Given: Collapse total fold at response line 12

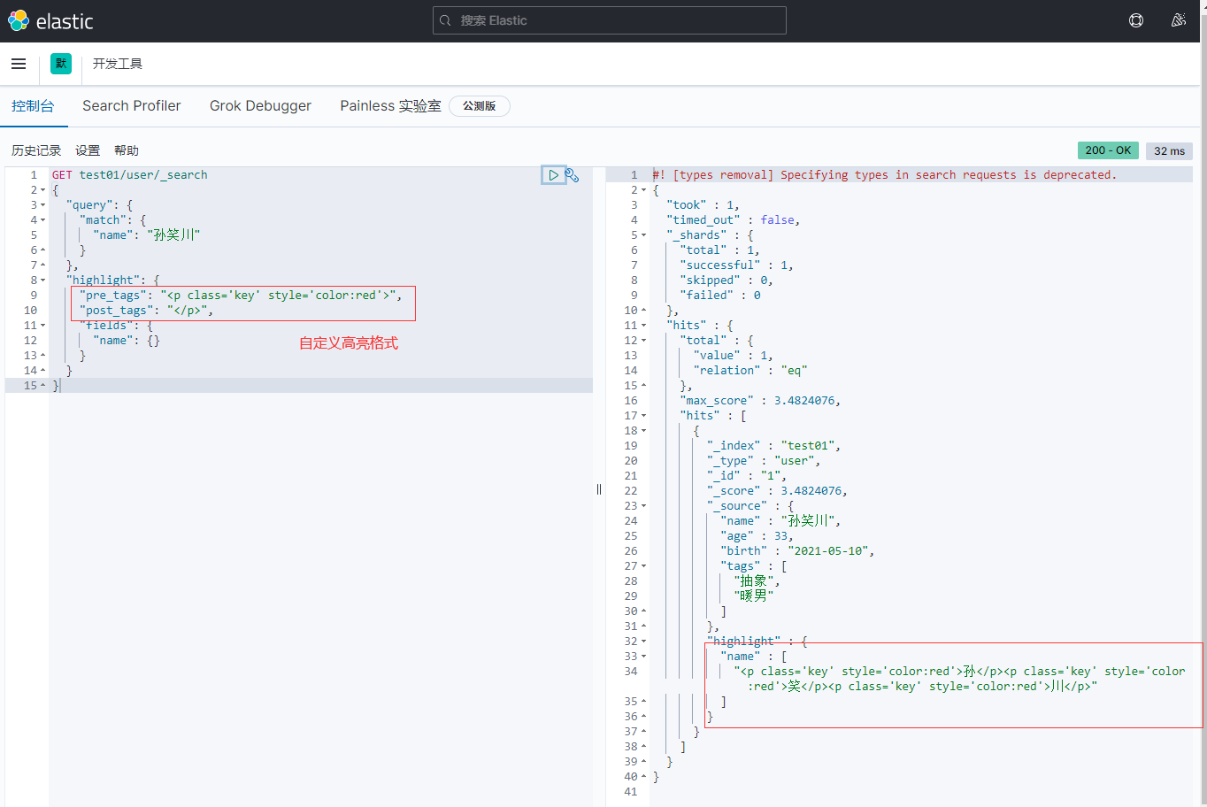Looking at the screenshot, I should point(643,341).
